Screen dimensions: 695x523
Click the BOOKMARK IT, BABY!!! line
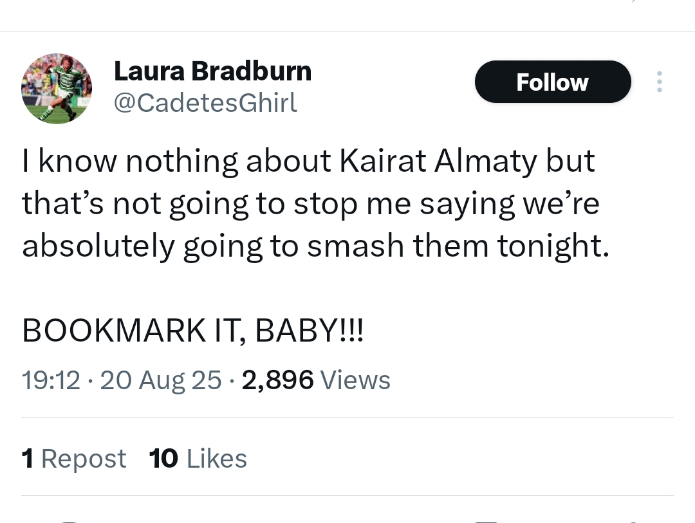193,331
